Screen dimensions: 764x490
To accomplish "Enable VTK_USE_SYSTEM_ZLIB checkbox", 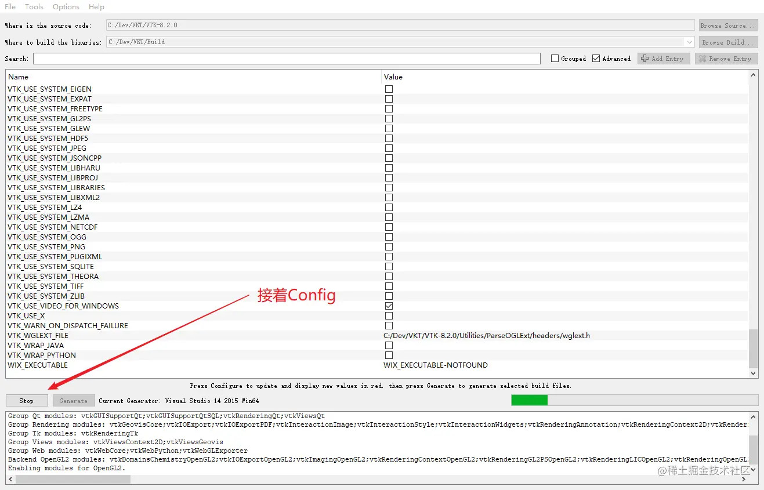I will [x=389, y=296].
